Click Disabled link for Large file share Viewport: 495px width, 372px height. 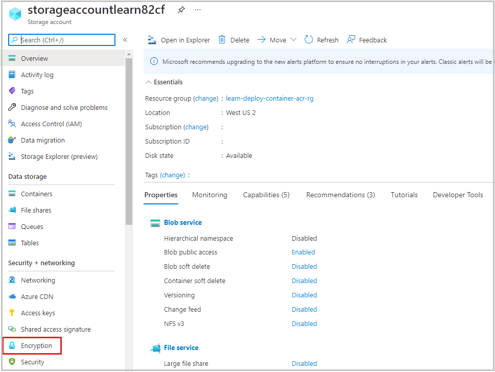304,363
